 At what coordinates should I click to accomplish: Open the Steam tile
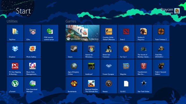74,50
